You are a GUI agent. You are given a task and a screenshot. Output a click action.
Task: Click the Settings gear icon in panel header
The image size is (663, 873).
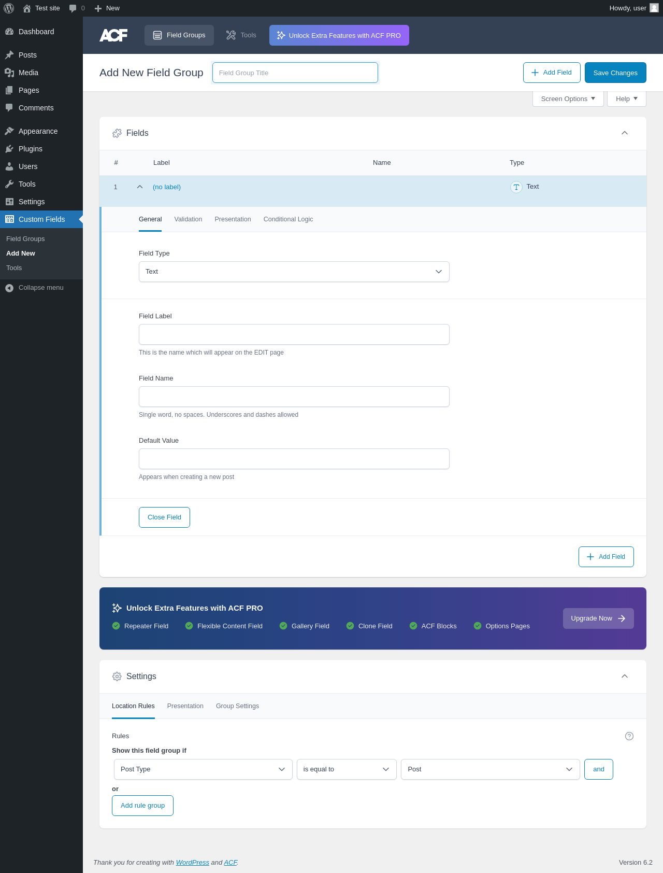[117, 677]
